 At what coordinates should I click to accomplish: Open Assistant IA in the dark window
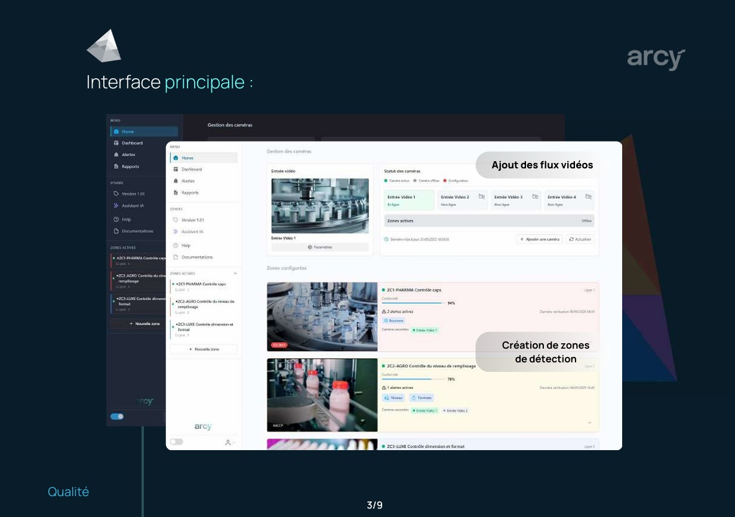click(133, 206)
